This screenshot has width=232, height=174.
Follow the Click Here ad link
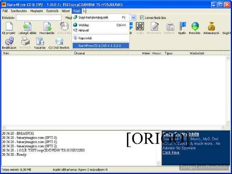pyautogui.click(x=171, y=153)
